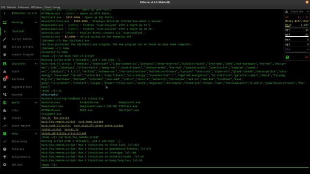Open server.js link

click(71, 130)
